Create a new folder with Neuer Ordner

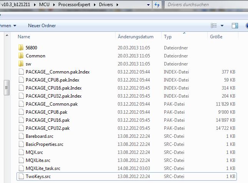point(42,26)
